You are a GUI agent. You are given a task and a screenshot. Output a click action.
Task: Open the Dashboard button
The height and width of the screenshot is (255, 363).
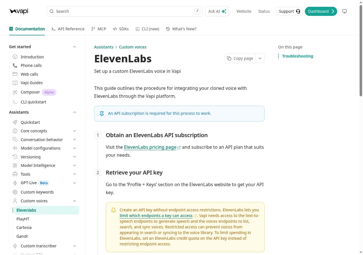[321, 11]
